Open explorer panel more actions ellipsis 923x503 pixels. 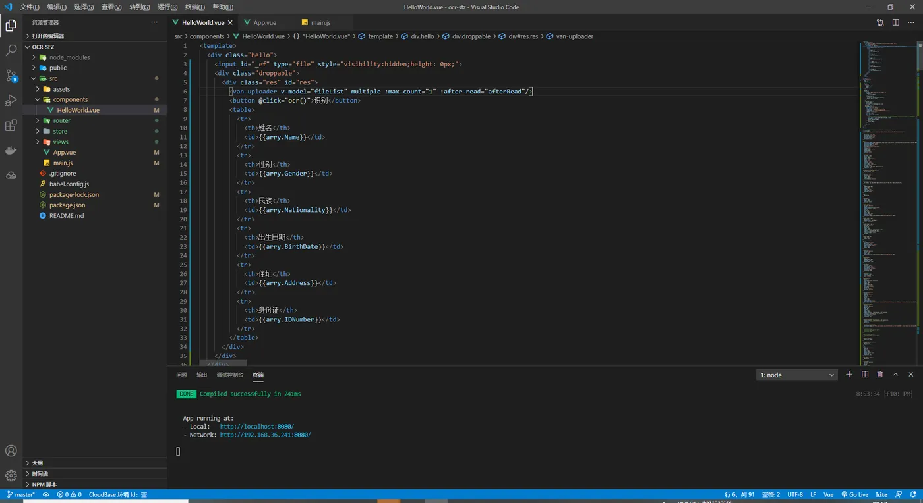[154, 22]
